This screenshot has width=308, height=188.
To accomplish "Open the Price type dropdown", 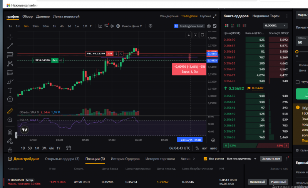I will tap(132, 26).
